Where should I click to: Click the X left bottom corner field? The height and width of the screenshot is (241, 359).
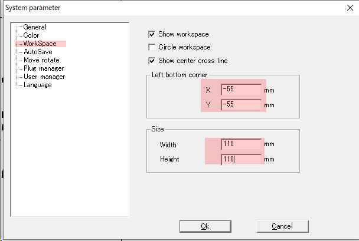[x=241, y=90]
